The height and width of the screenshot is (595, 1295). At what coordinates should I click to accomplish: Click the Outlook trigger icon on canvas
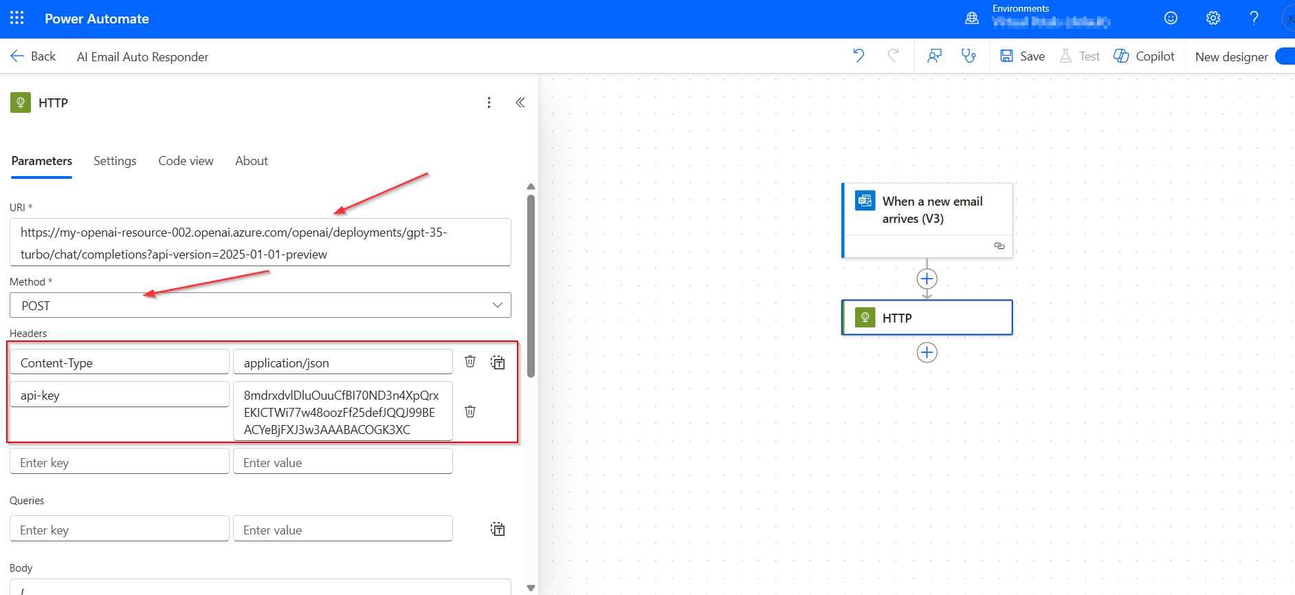click(x=865, y=201)
